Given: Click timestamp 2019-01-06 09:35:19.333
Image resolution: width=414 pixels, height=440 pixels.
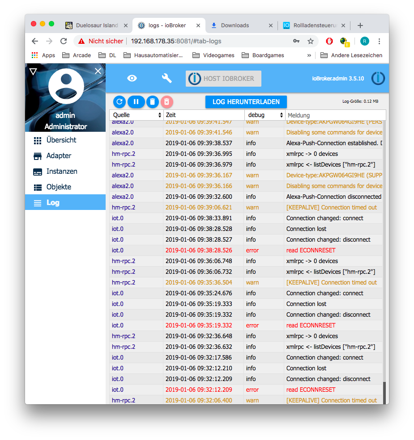Looking at the screenshot, I should point(199,304).
